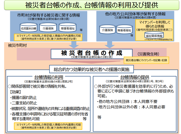Click the lower yellow note 特定個人情報の庁内連携も可能
The image size is (181, 134).
tap(48, 126)
